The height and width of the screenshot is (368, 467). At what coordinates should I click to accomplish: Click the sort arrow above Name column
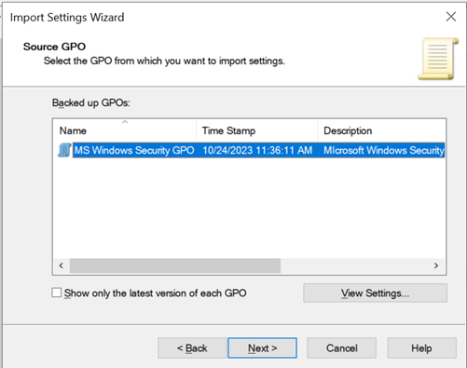click(x=125, y=122)
